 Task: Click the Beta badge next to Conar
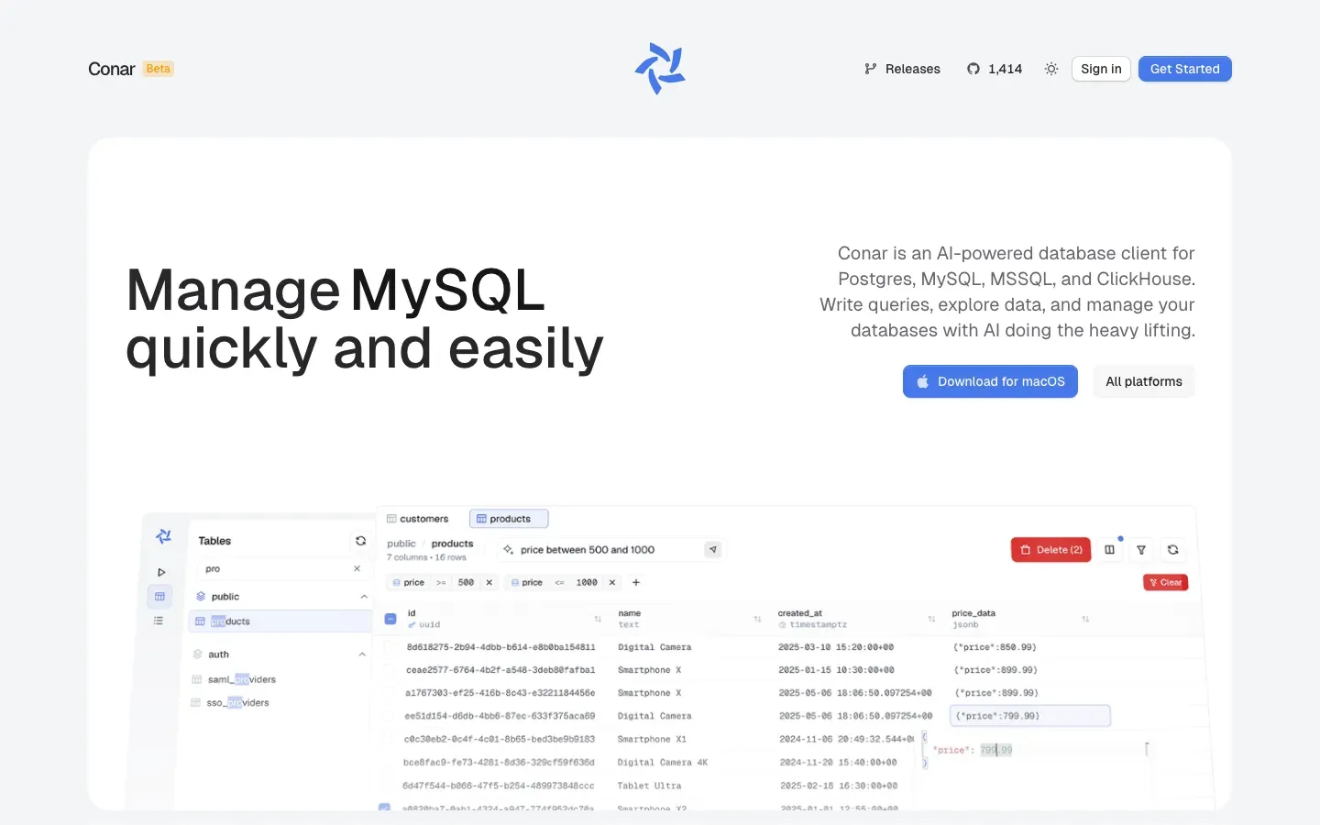(x=159, y=69)
